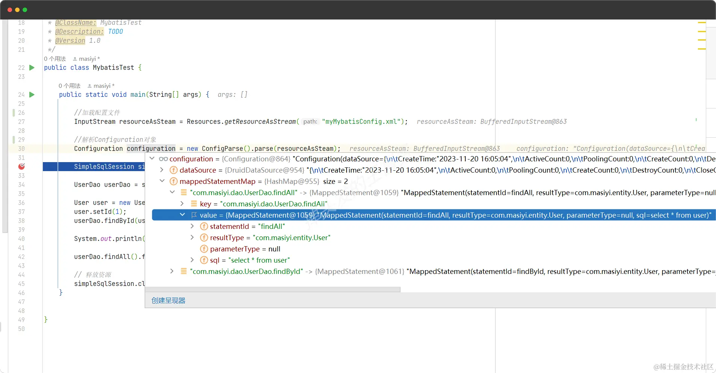Click the icon beside the key row

coord(194,204)
